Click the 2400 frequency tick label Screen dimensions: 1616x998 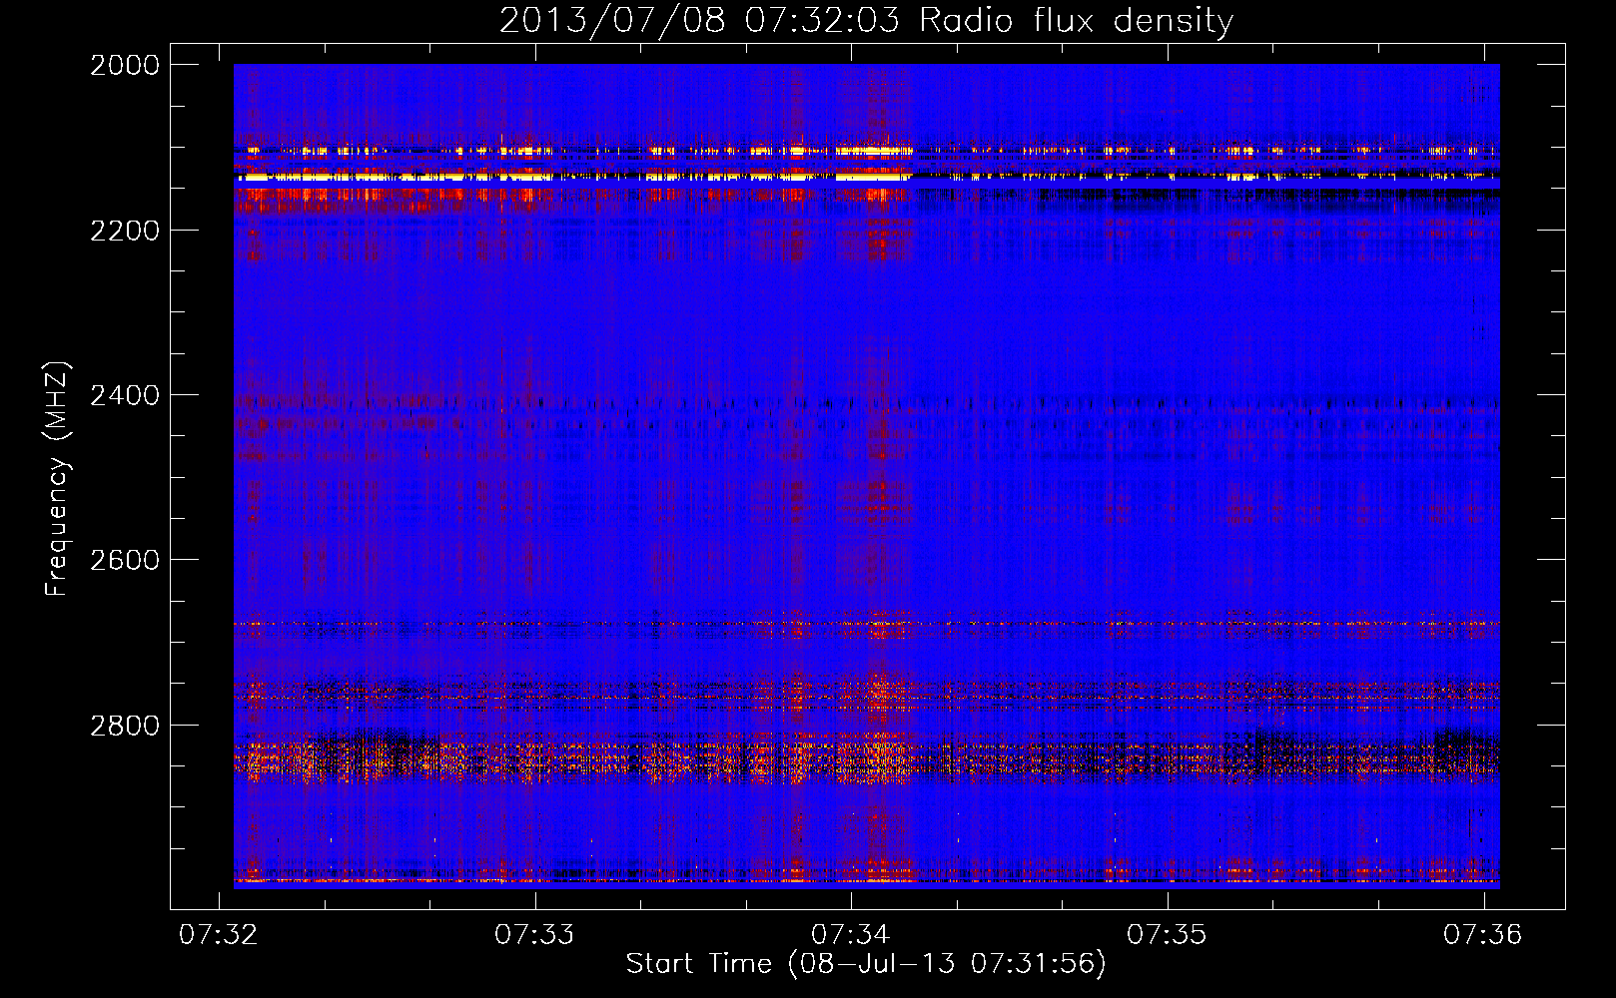125,396
